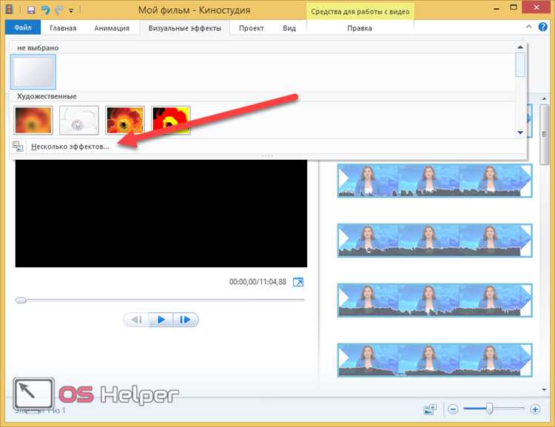Select the second storyboard clip strip
The image size is (555, 427).
click(434, 241)
